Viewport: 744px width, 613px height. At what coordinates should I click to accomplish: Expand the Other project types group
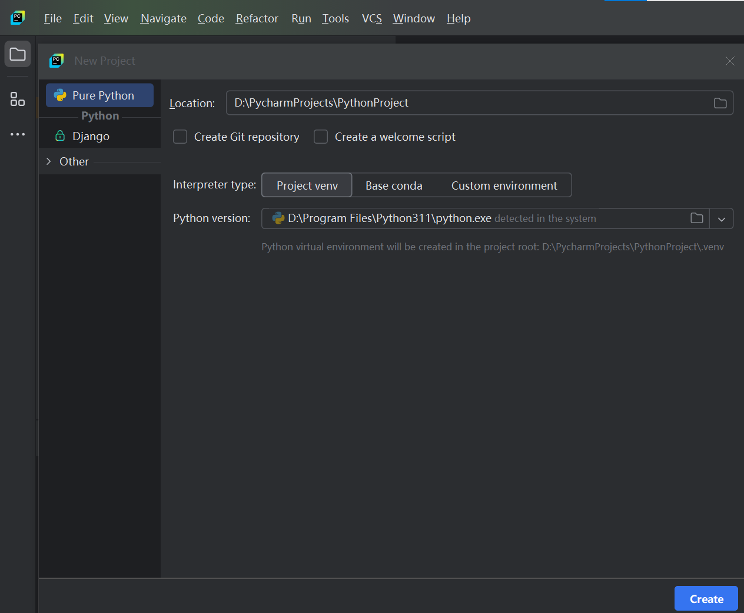tap(49, 161)
